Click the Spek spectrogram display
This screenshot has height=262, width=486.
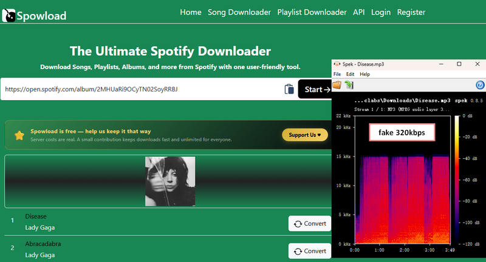(402, 180)
